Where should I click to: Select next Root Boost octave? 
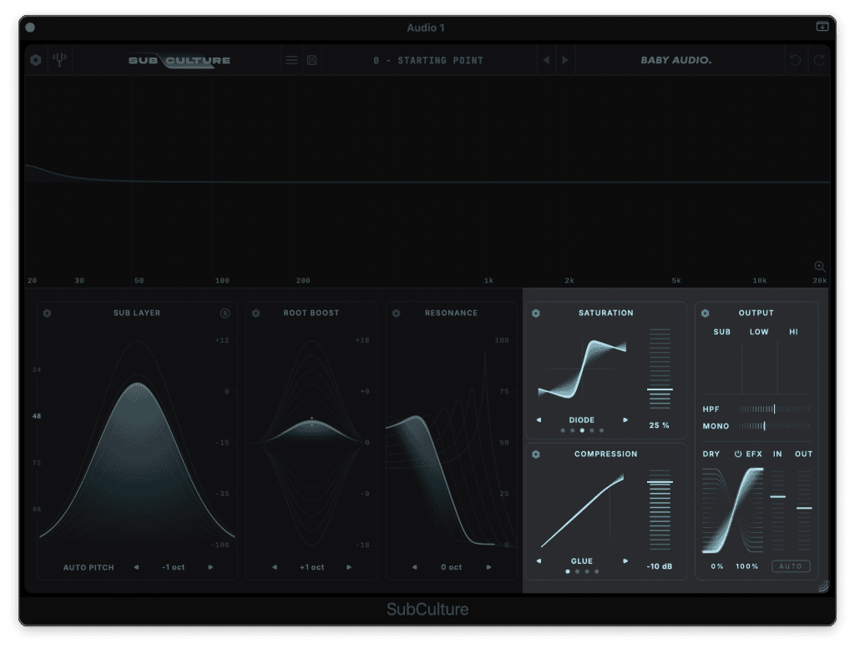point(349,567)
